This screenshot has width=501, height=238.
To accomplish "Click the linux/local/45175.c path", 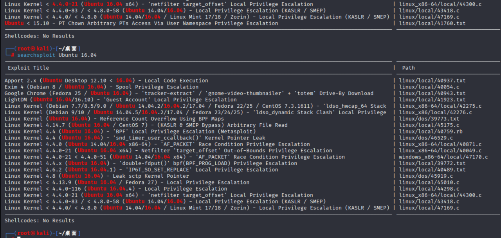I will point(429,125).
